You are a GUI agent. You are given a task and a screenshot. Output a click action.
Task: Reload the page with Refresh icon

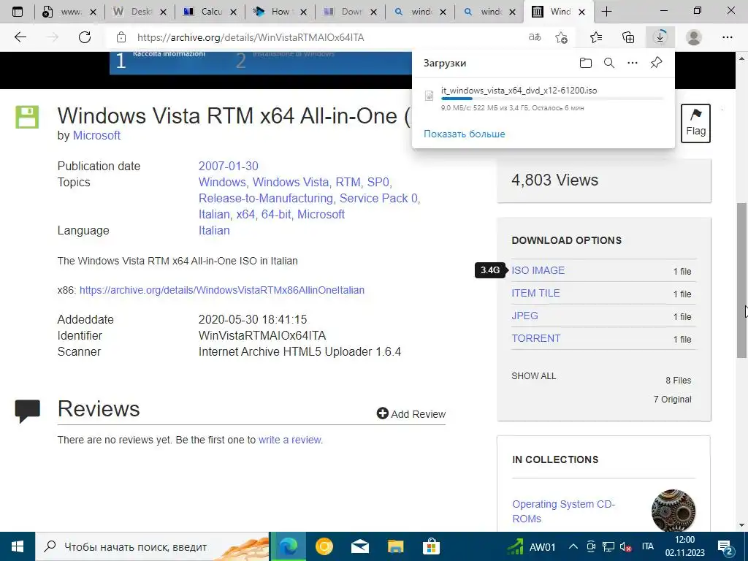85,37
